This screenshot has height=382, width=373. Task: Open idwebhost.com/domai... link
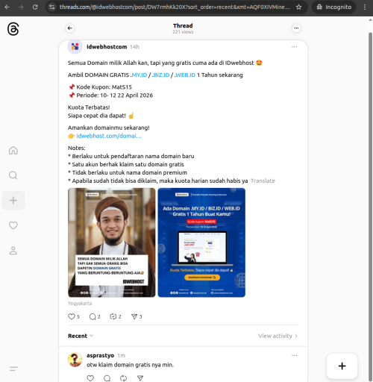(x=109, y=136)
